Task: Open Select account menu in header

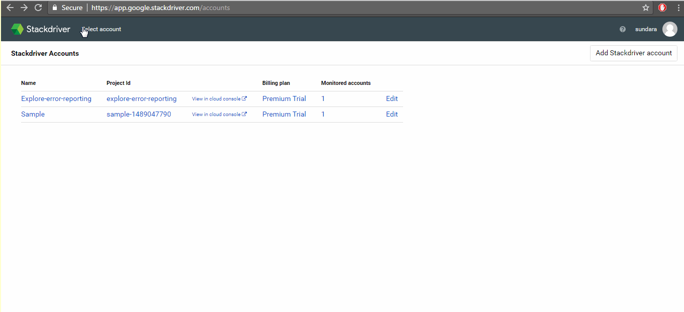Action: 102,29
